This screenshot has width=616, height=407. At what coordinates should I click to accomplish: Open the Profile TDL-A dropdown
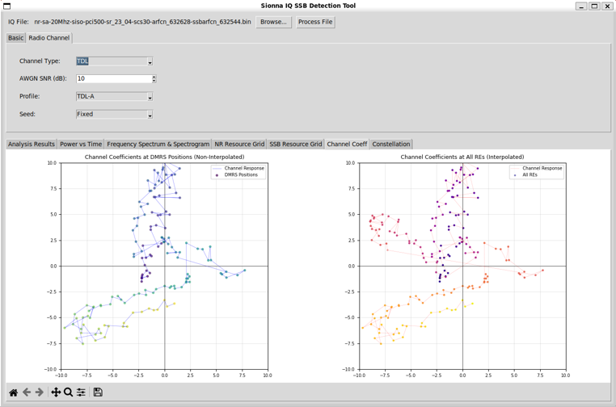(150, 97)
